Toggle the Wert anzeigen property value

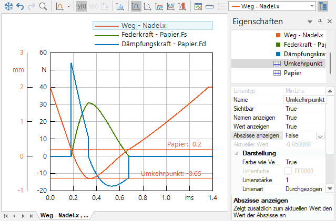pyautogui.click(x=305, y=127)
